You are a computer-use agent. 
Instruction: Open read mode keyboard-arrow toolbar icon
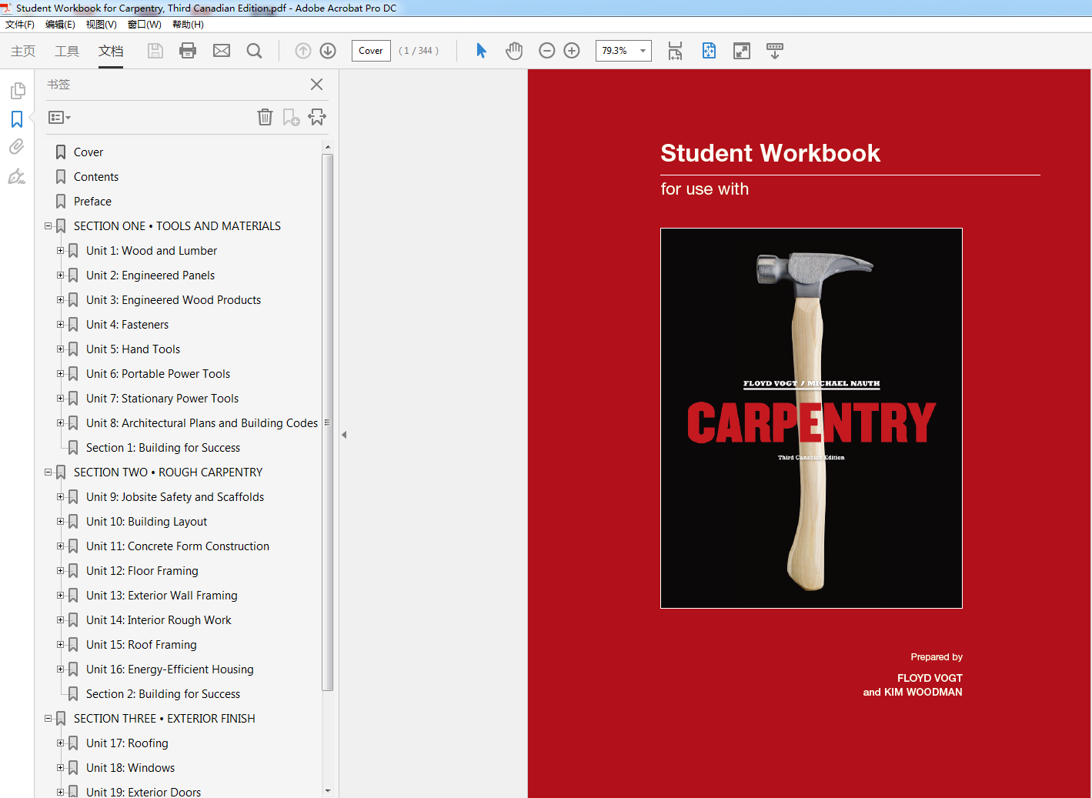pos(775,51)
